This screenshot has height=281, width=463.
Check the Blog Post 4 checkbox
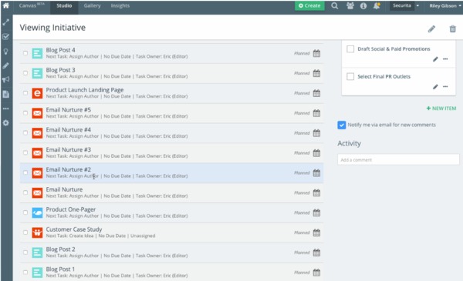(x=25, y=53)
